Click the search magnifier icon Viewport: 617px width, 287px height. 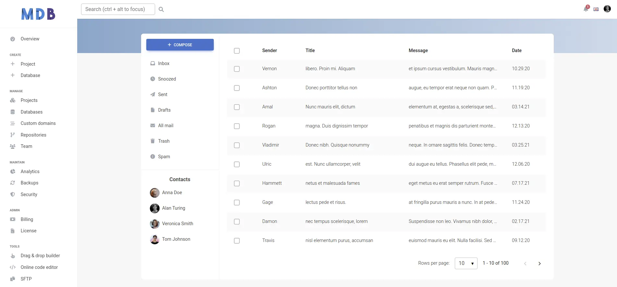pyautogui.click(x=161, y=9)
